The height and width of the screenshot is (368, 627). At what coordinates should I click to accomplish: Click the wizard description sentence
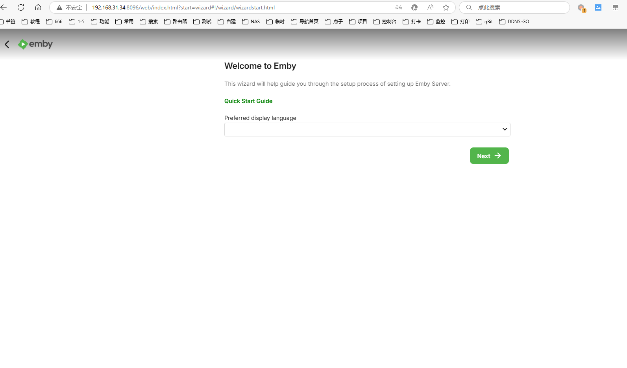[x=337, y=84]
